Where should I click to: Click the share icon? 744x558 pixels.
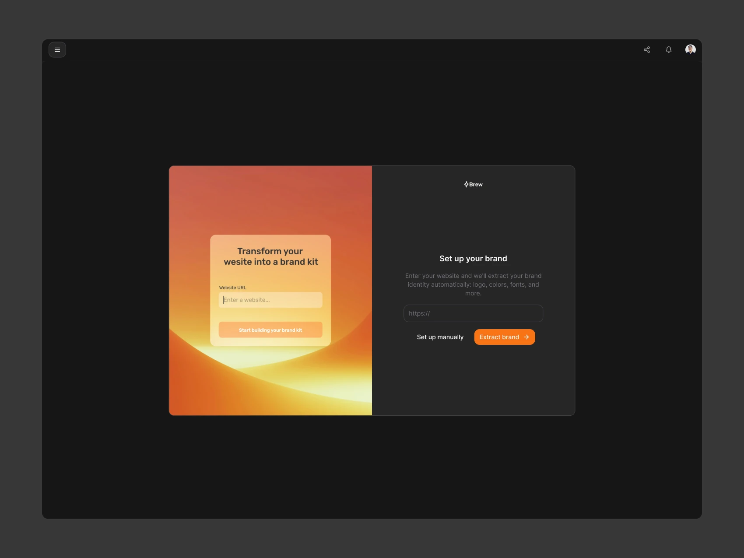[647, 50]
